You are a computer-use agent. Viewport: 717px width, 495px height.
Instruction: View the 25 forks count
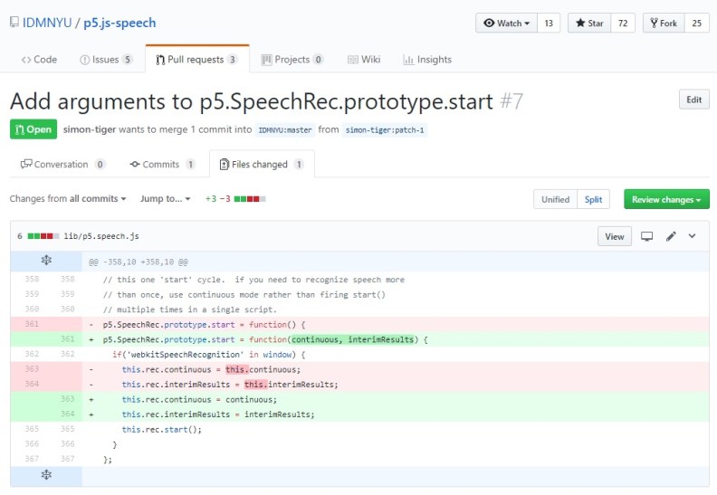pyautogui.click(x=696, y=23)
